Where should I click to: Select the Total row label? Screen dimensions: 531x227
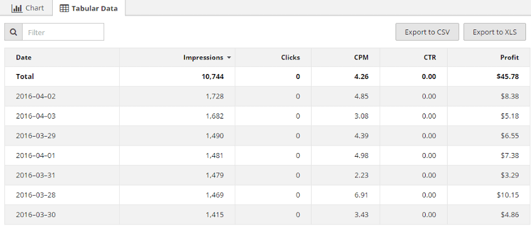tap(24, 77)
